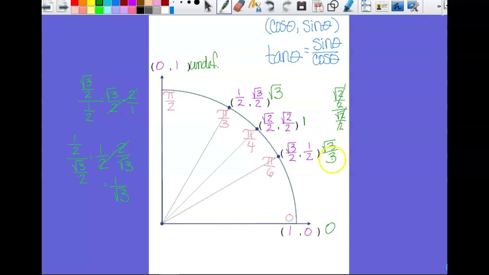Go to the previous page arrow
489x275 pixels.
pos(47,6)
